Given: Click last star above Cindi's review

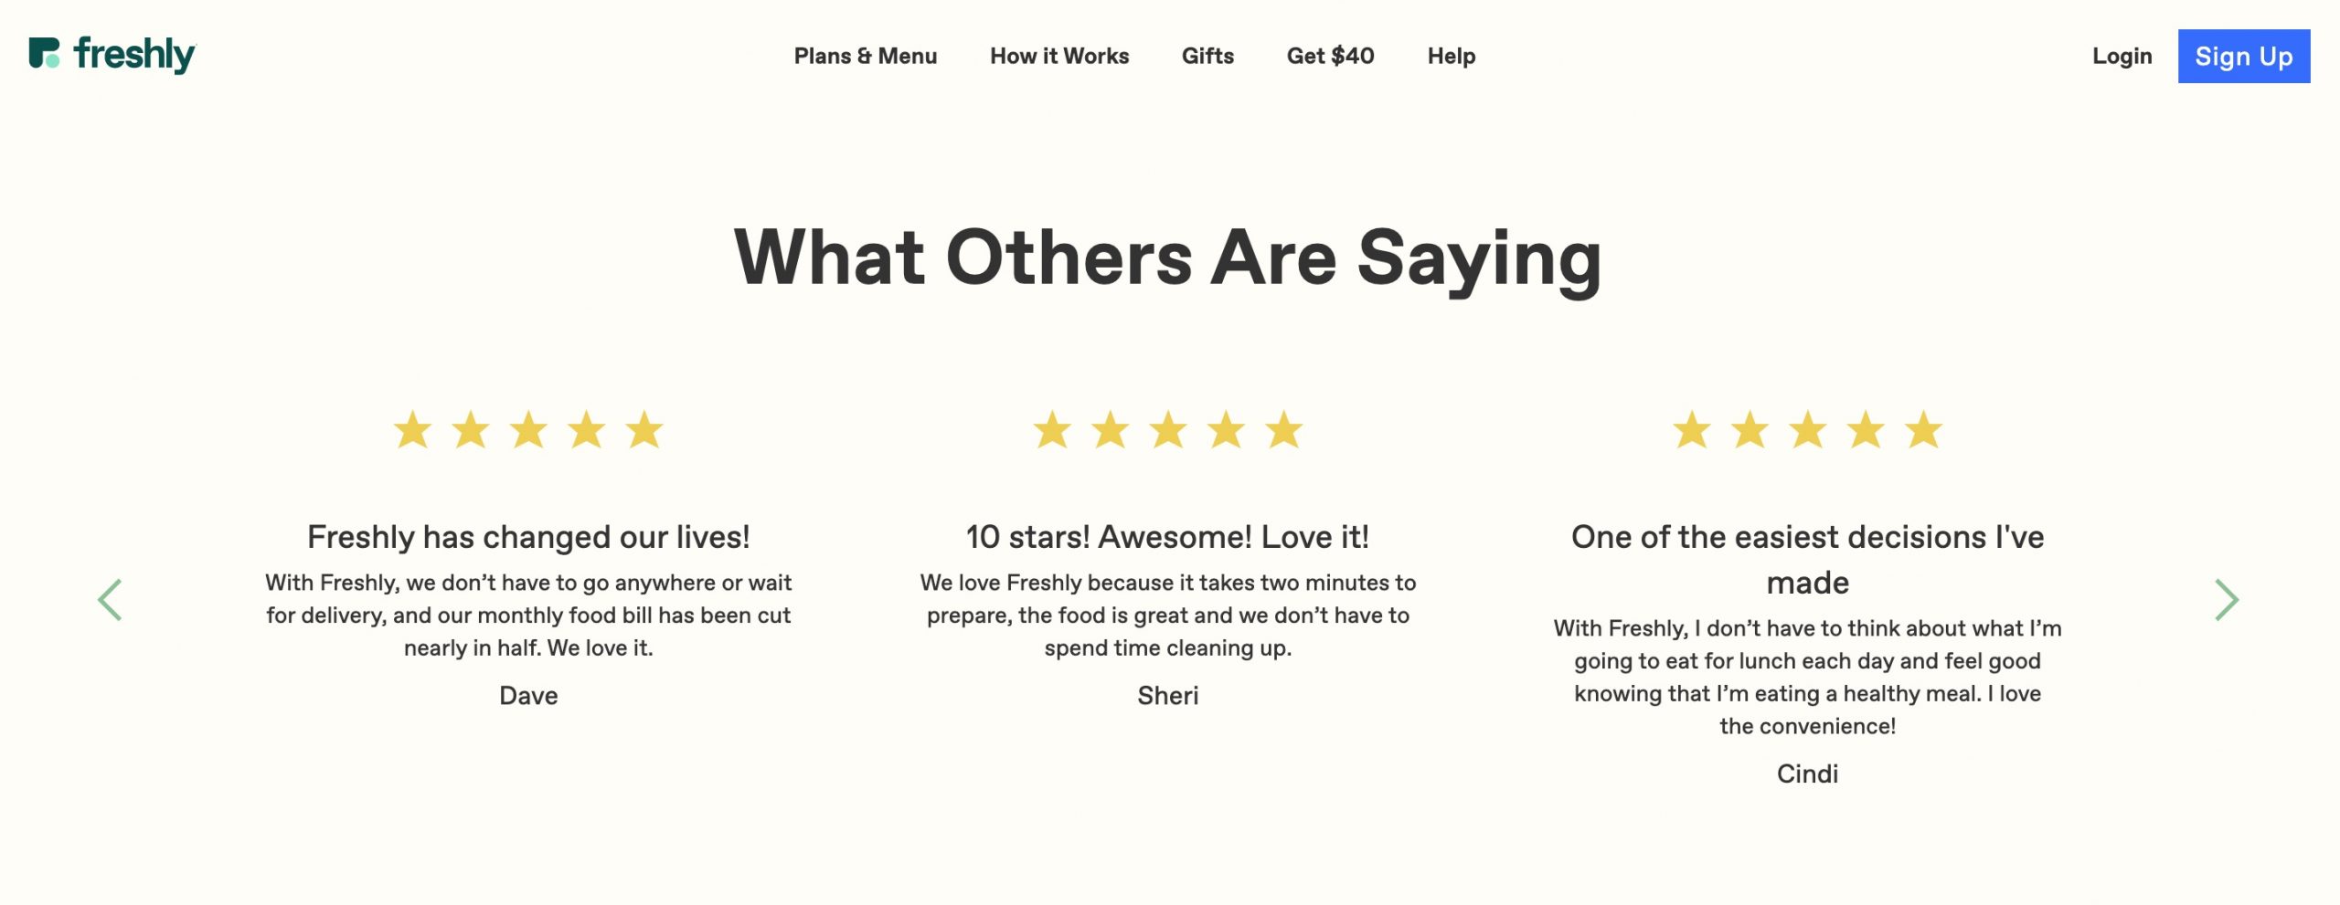Looking at the screenshot, I should coord(1923,429).
